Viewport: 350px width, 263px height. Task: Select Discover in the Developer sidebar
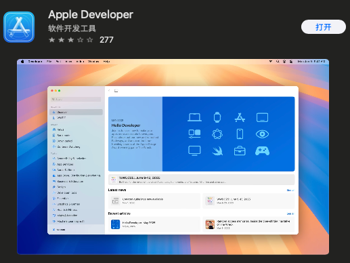click(76, 112)
